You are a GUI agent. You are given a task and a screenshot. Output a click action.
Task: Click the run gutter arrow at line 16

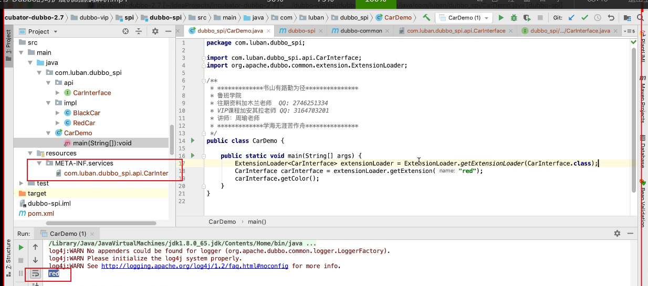(193, 156)
